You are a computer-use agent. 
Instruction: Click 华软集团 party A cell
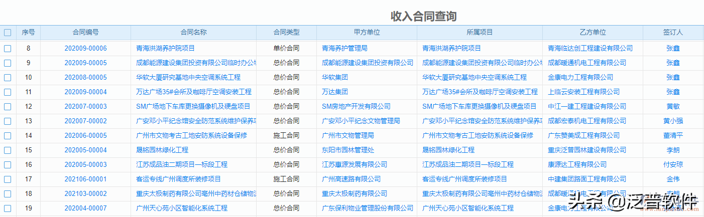335,78
